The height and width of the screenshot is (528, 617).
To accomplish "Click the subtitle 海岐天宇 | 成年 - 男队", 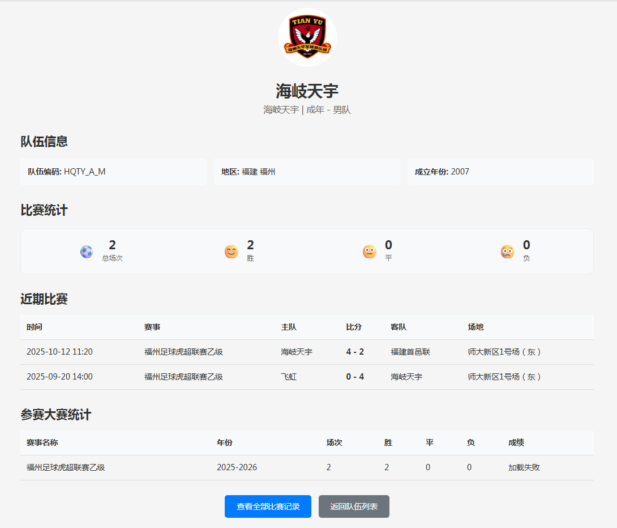I will pos(307,109).
